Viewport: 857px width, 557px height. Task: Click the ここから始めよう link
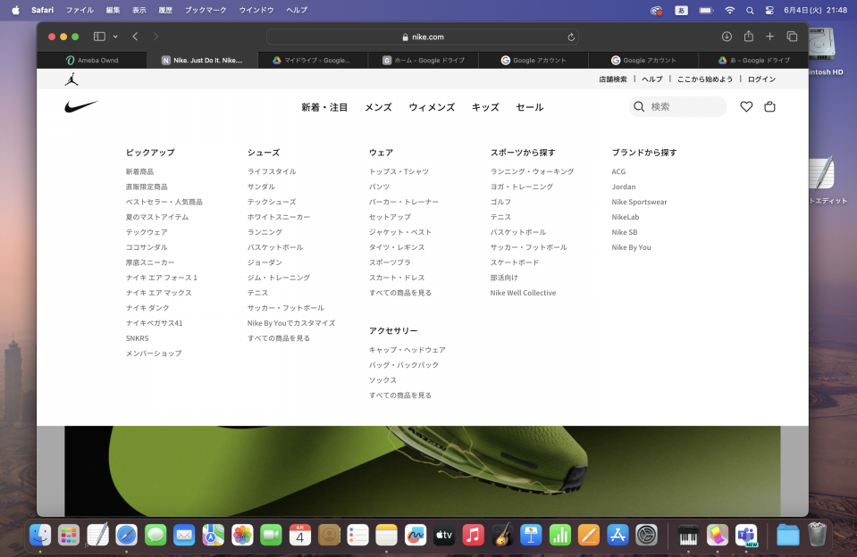[705, 79]
